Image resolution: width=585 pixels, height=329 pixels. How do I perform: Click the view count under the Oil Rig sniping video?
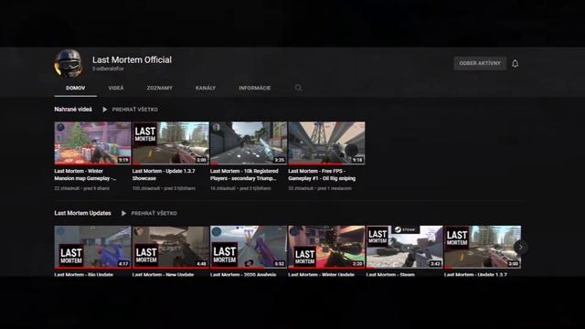pos(301,188)
